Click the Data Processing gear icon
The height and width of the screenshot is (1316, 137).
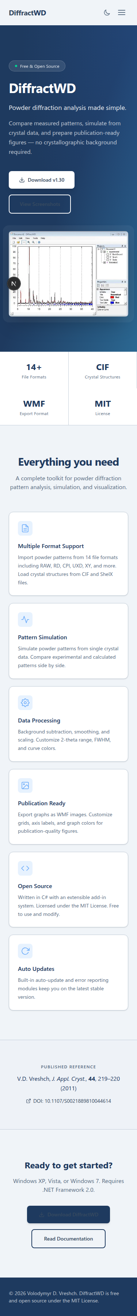tap(25, 702)
